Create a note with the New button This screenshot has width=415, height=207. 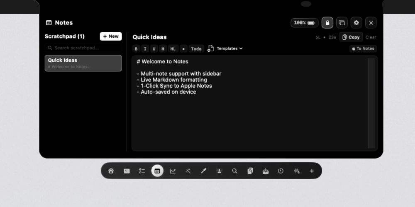(111, 36)
